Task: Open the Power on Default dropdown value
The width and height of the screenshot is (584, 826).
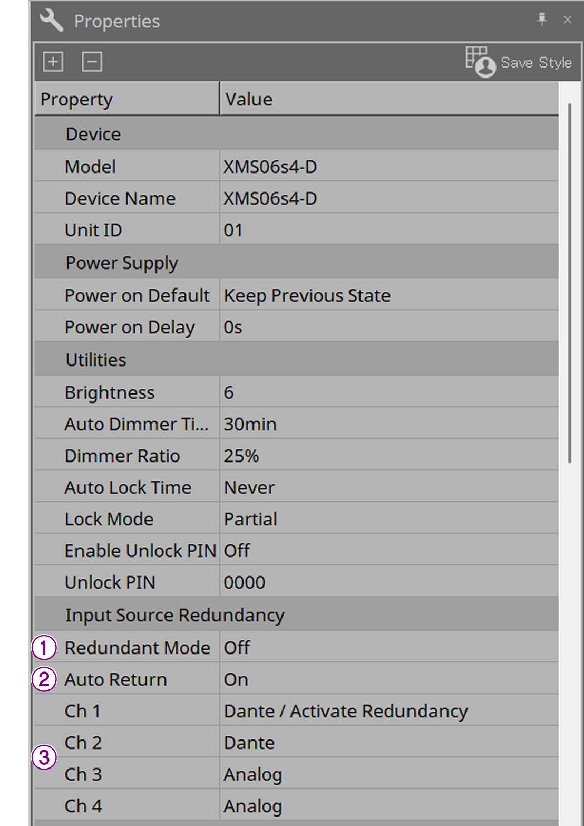Action: click(x=389, y=295)
